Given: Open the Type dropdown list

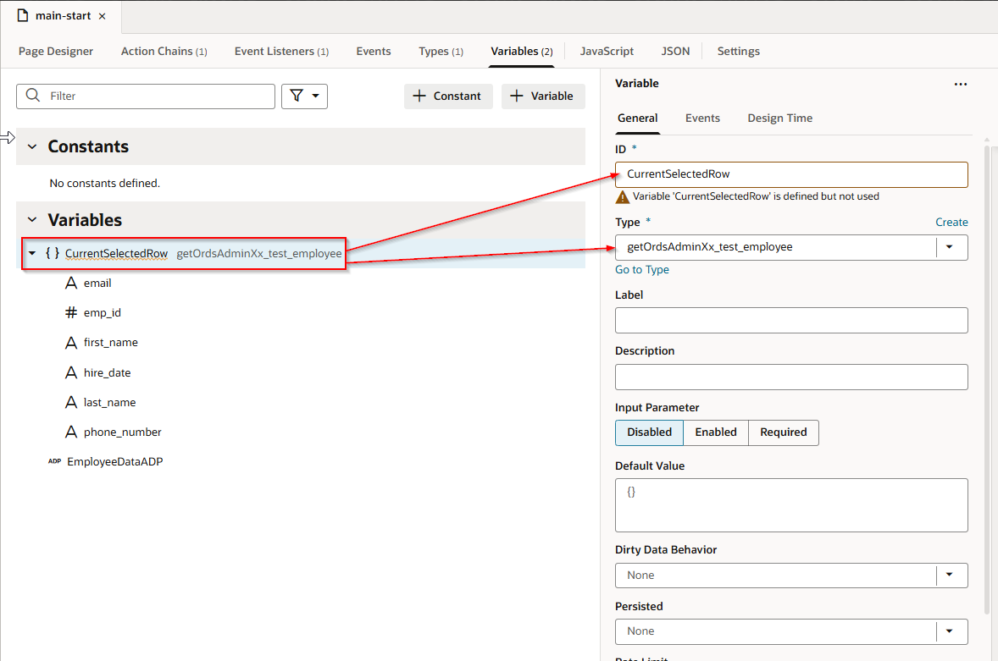Looking at the screenshot, I should click(950, 247).
